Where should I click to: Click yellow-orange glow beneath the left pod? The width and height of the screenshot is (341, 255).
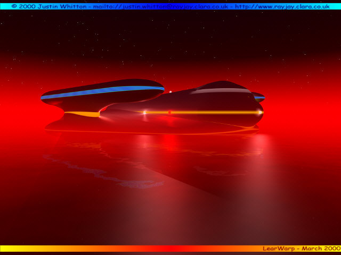click(85, 113)
